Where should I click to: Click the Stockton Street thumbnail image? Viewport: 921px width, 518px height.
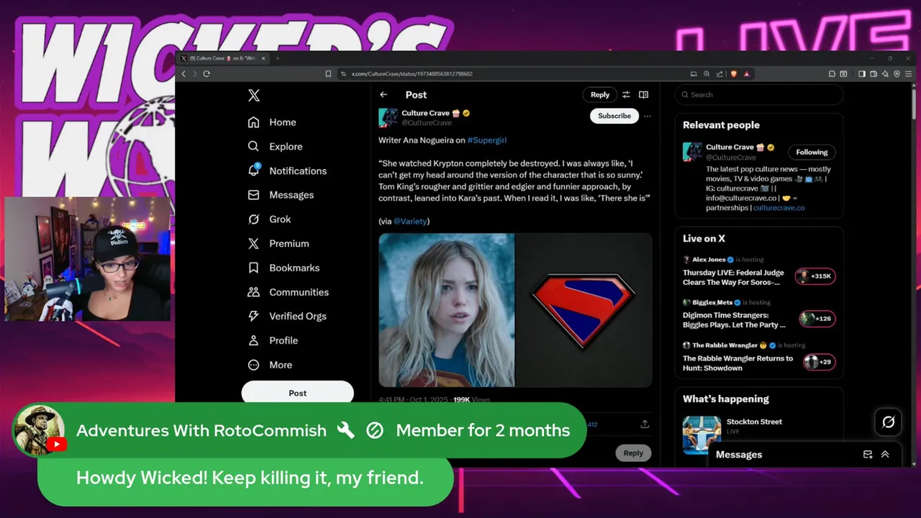pyautogui.click(x=702, y=435)
